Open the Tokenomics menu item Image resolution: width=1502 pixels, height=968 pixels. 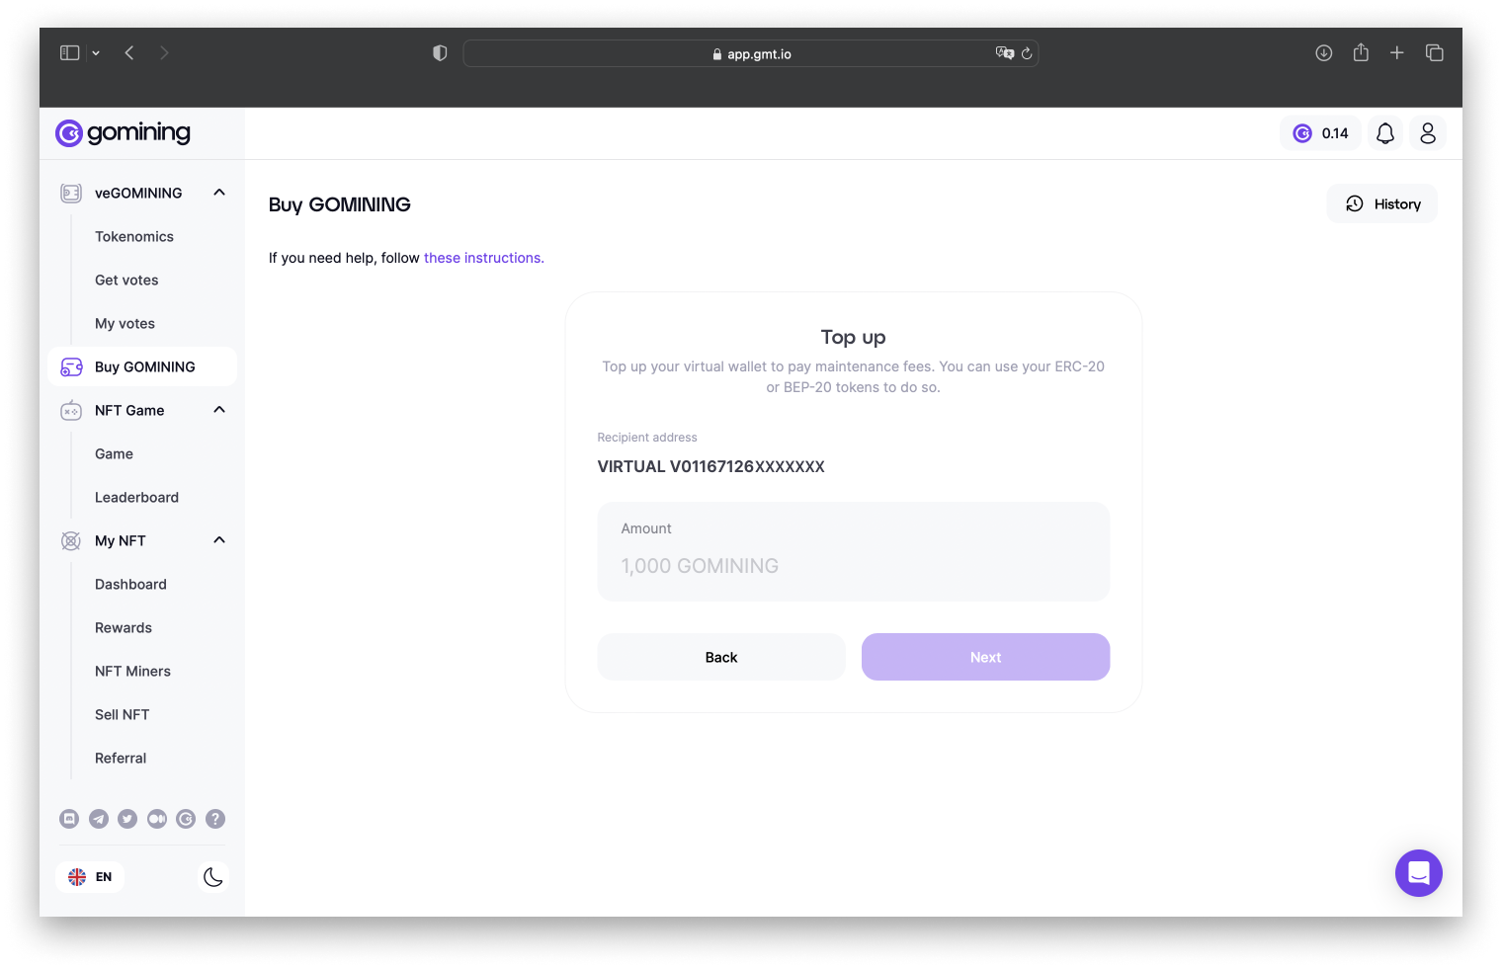click(134, 237)
